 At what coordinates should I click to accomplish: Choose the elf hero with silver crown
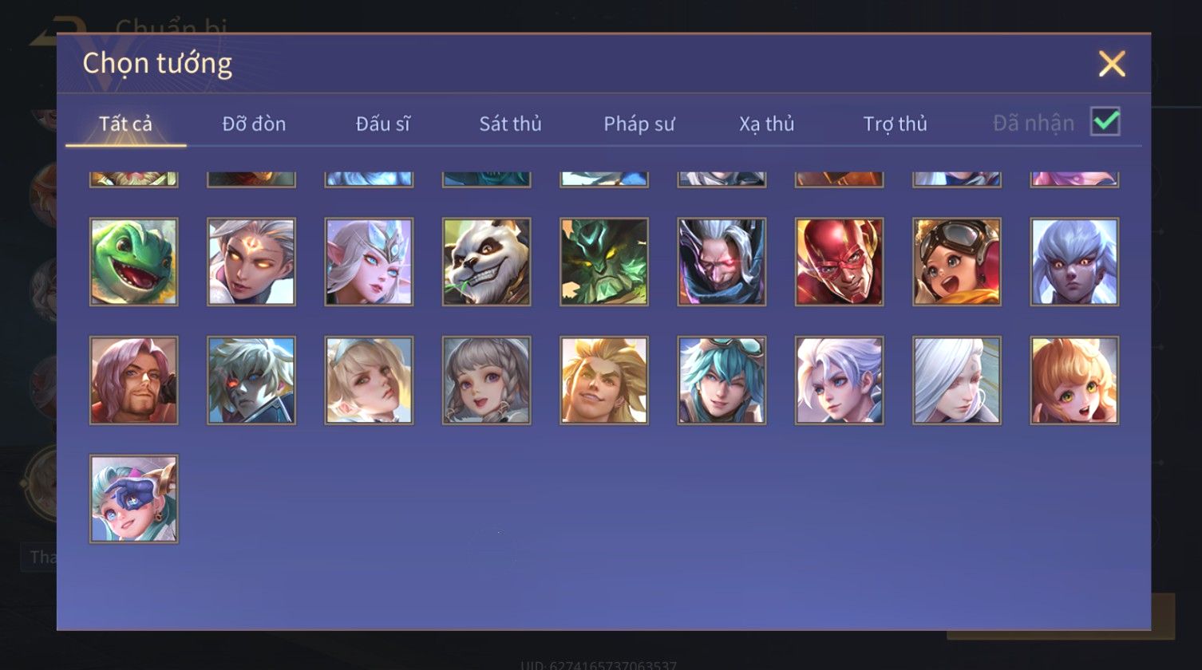tap(369, 262)
